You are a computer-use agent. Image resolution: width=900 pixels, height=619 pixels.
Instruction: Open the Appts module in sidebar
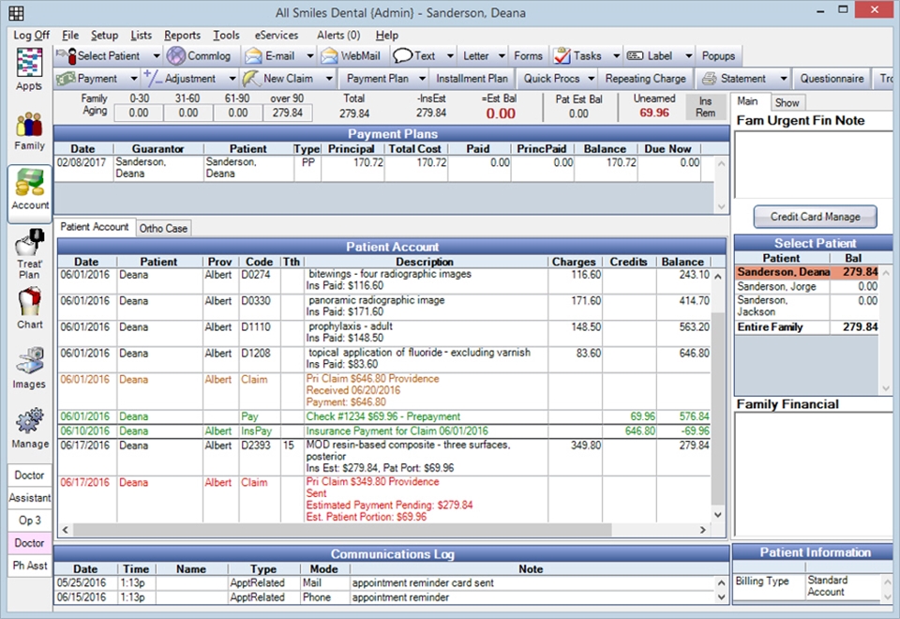[29, 69]
